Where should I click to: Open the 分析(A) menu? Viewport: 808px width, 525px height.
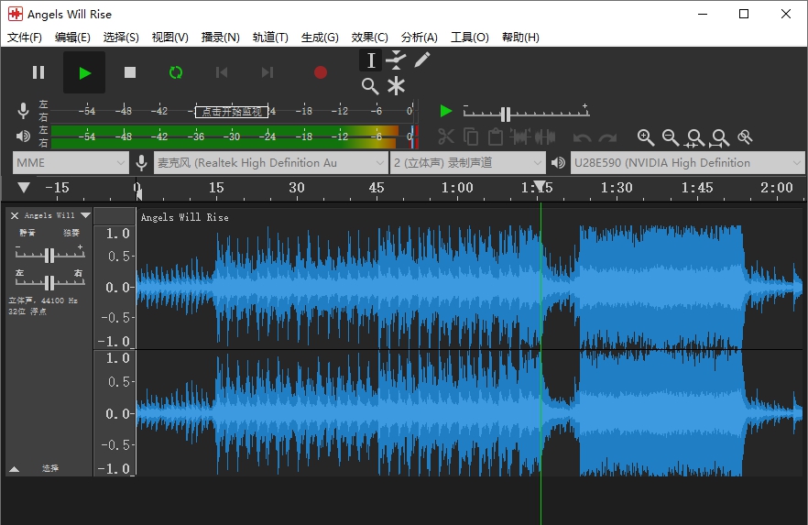coord(420,37)
